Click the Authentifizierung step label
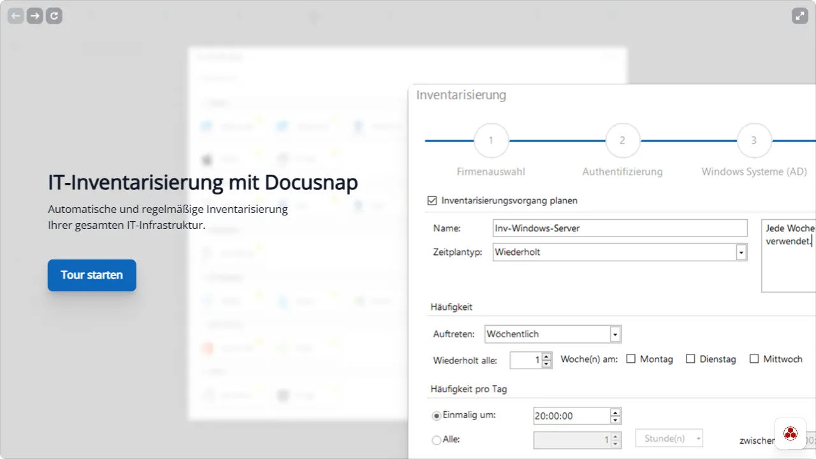Image resolution: width=816 pixels, height=459 pixels. click(x=622, y=171)
